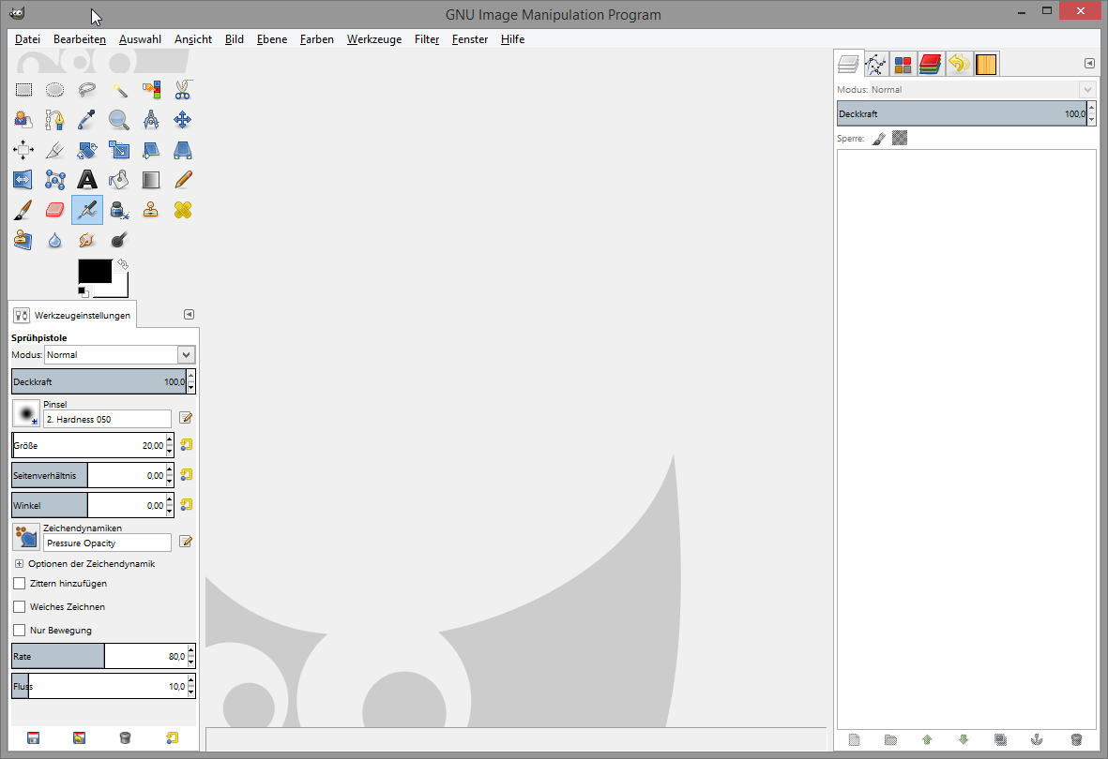The width and height of the screenshot is (1108, 759).
Task: Enable Weiches Zeichnen checkbox
Action: point(20,607)
